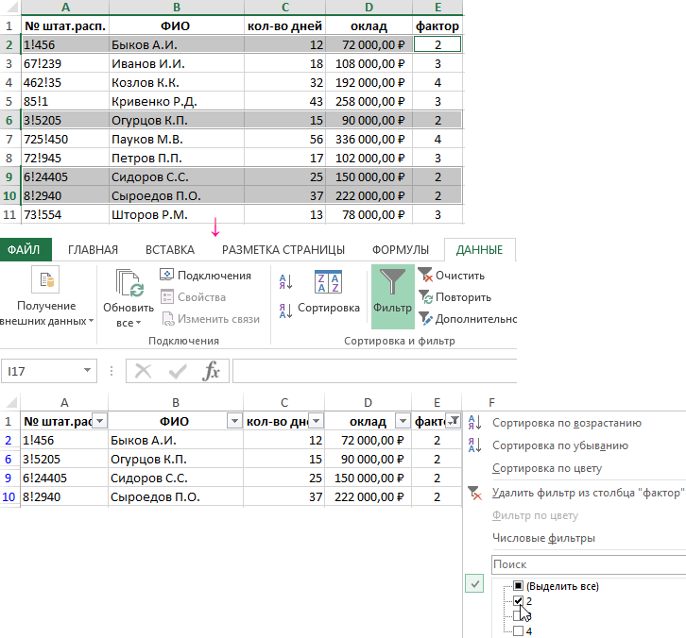Sort descending with the Я-А ribbon icon
Viewport: 686px width, 638px height.
click(286, 309)
